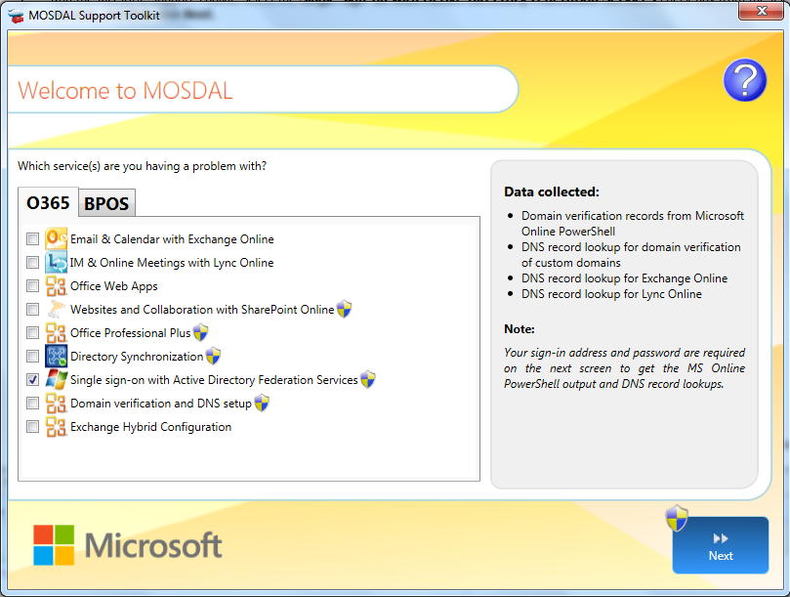Click the UAC shield beside DNS setup
790x597 pixels.
[262, 403]
